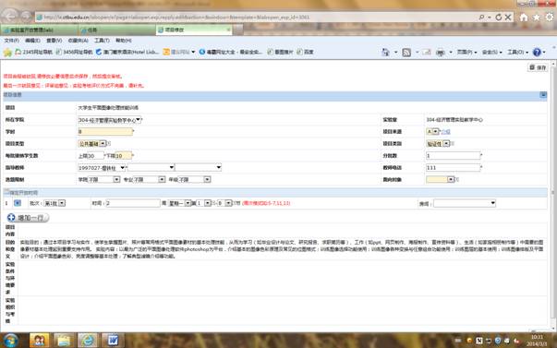Click the teacher phone field containing 111
The width and height of the screenshot is (557, 348).
click(453, 168)
